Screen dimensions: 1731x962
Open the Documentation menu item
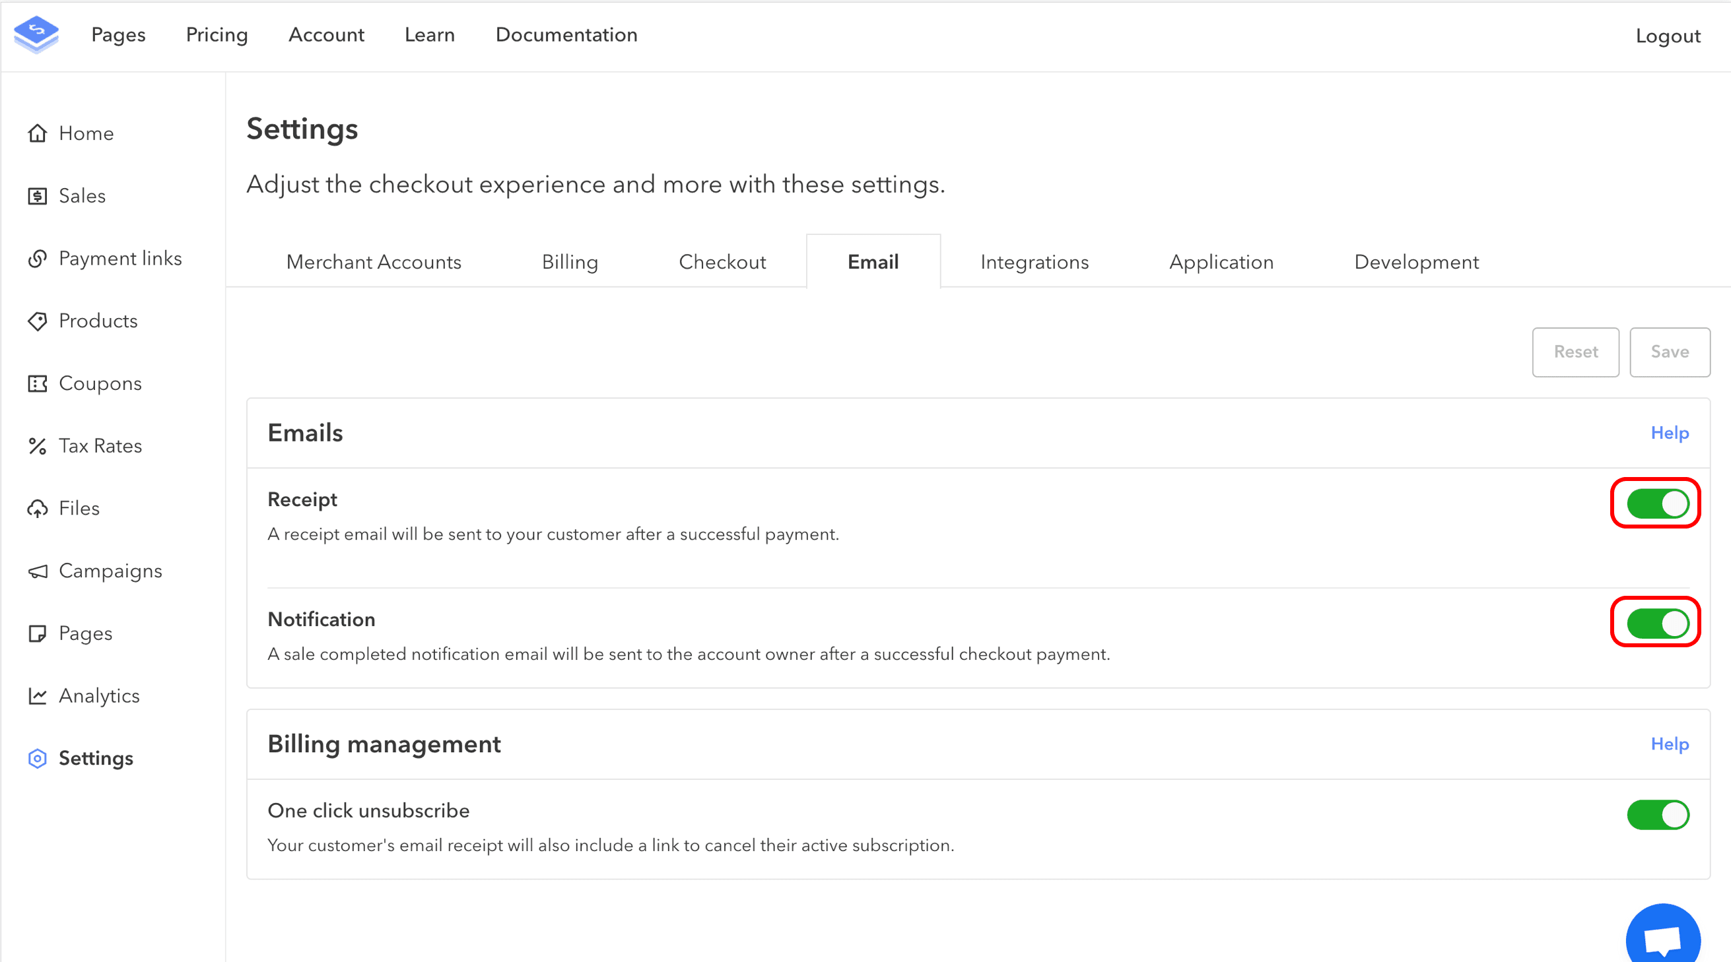point(566,34)
